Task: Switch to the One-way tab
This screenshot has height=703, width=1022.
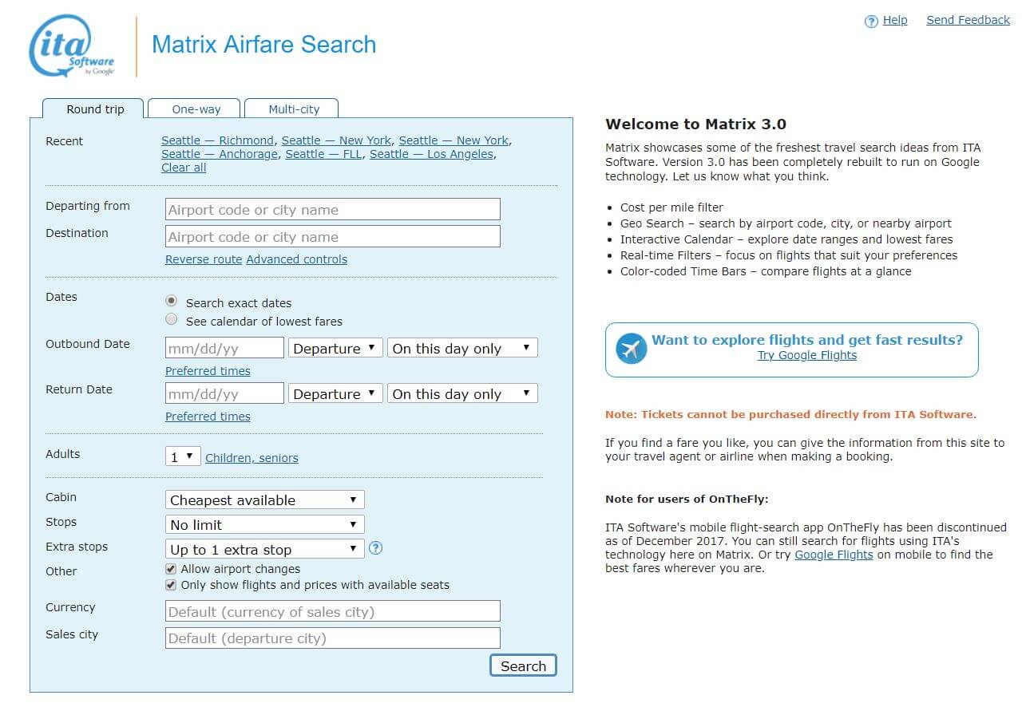Action: pos(196,109)
